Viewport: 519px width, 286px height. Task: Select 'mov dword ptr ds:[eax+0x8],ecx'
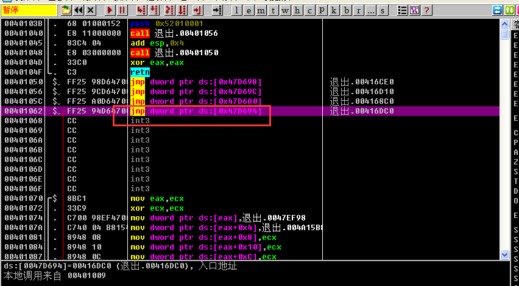click(203, 237)
